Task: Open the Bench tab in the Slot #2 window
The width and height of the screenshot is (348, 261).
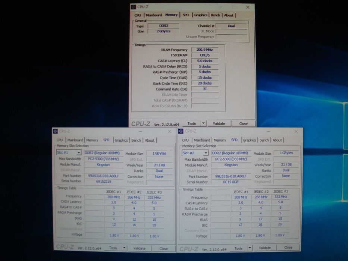Action: [264, 140]
